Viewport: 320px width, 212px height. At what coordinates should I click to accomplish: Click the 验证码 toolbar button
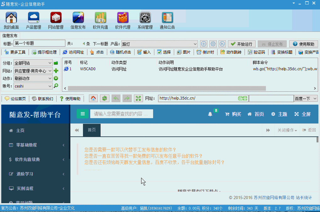point(256,52)
